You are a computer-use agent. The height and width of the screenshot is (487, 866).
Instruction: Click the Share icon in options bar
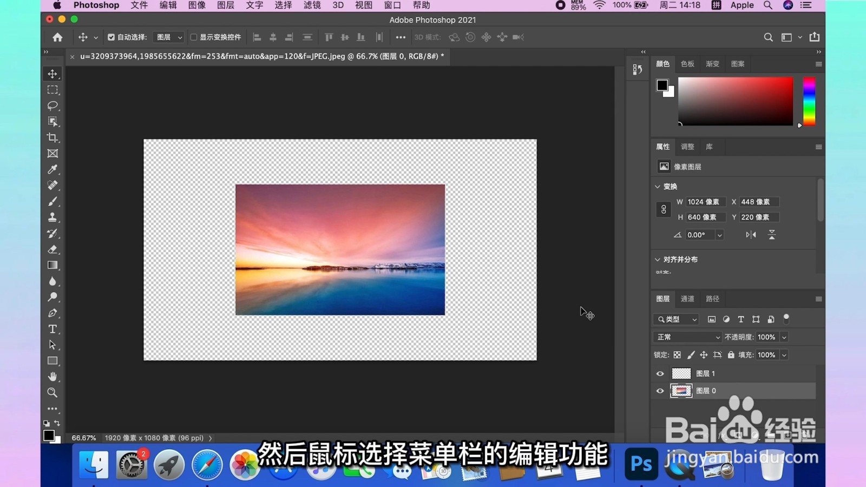815,37
